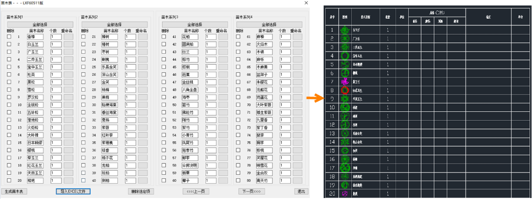Click the 导入EXCEL文件 button
The image size is (532, 199).
73,192
